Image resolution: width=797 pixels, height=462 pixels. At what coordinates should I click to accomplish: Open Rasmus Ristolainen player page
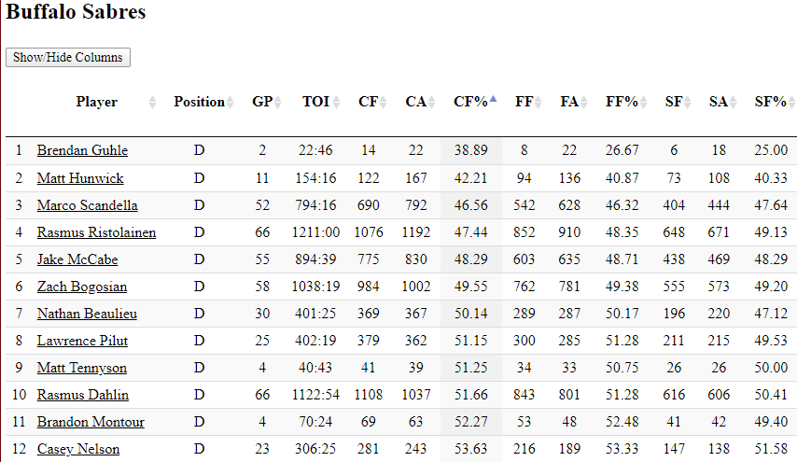[96, 232]
